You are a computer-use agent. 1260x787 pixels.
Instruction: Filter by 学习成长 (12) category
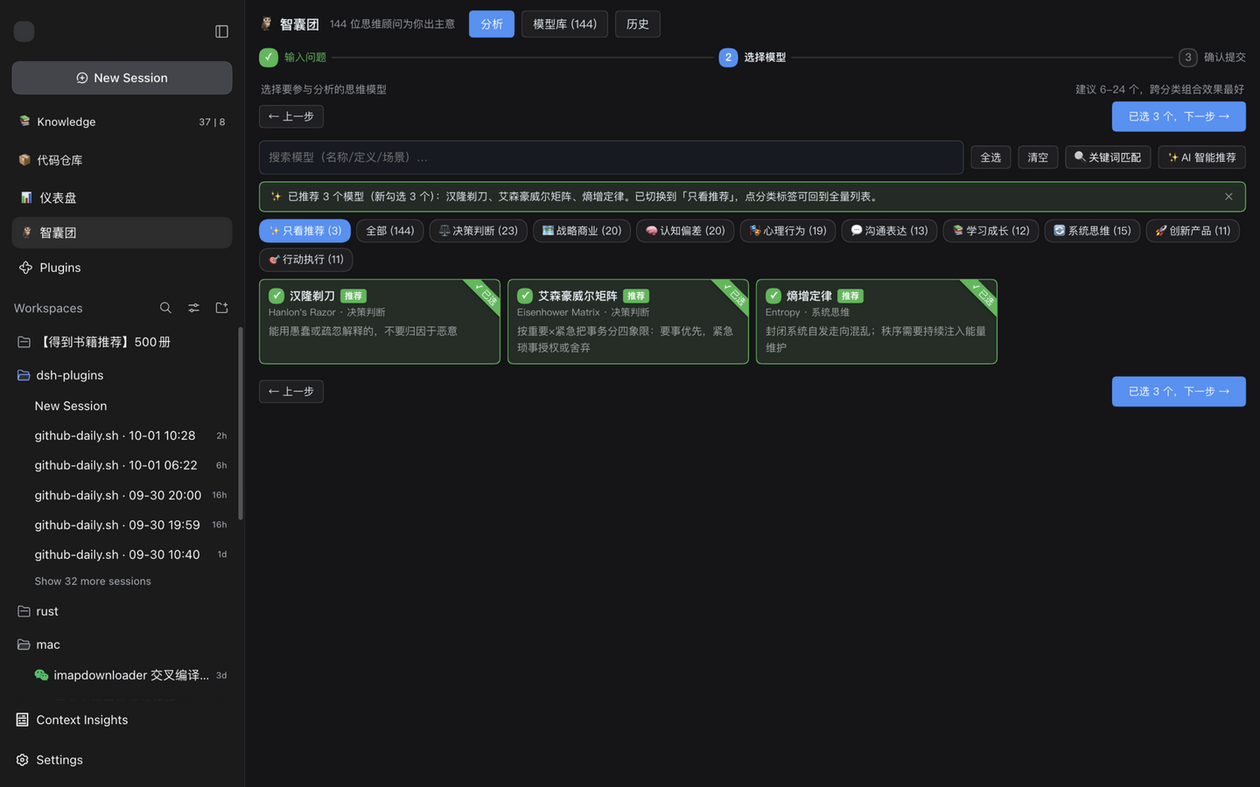click(x=990, y=231)
